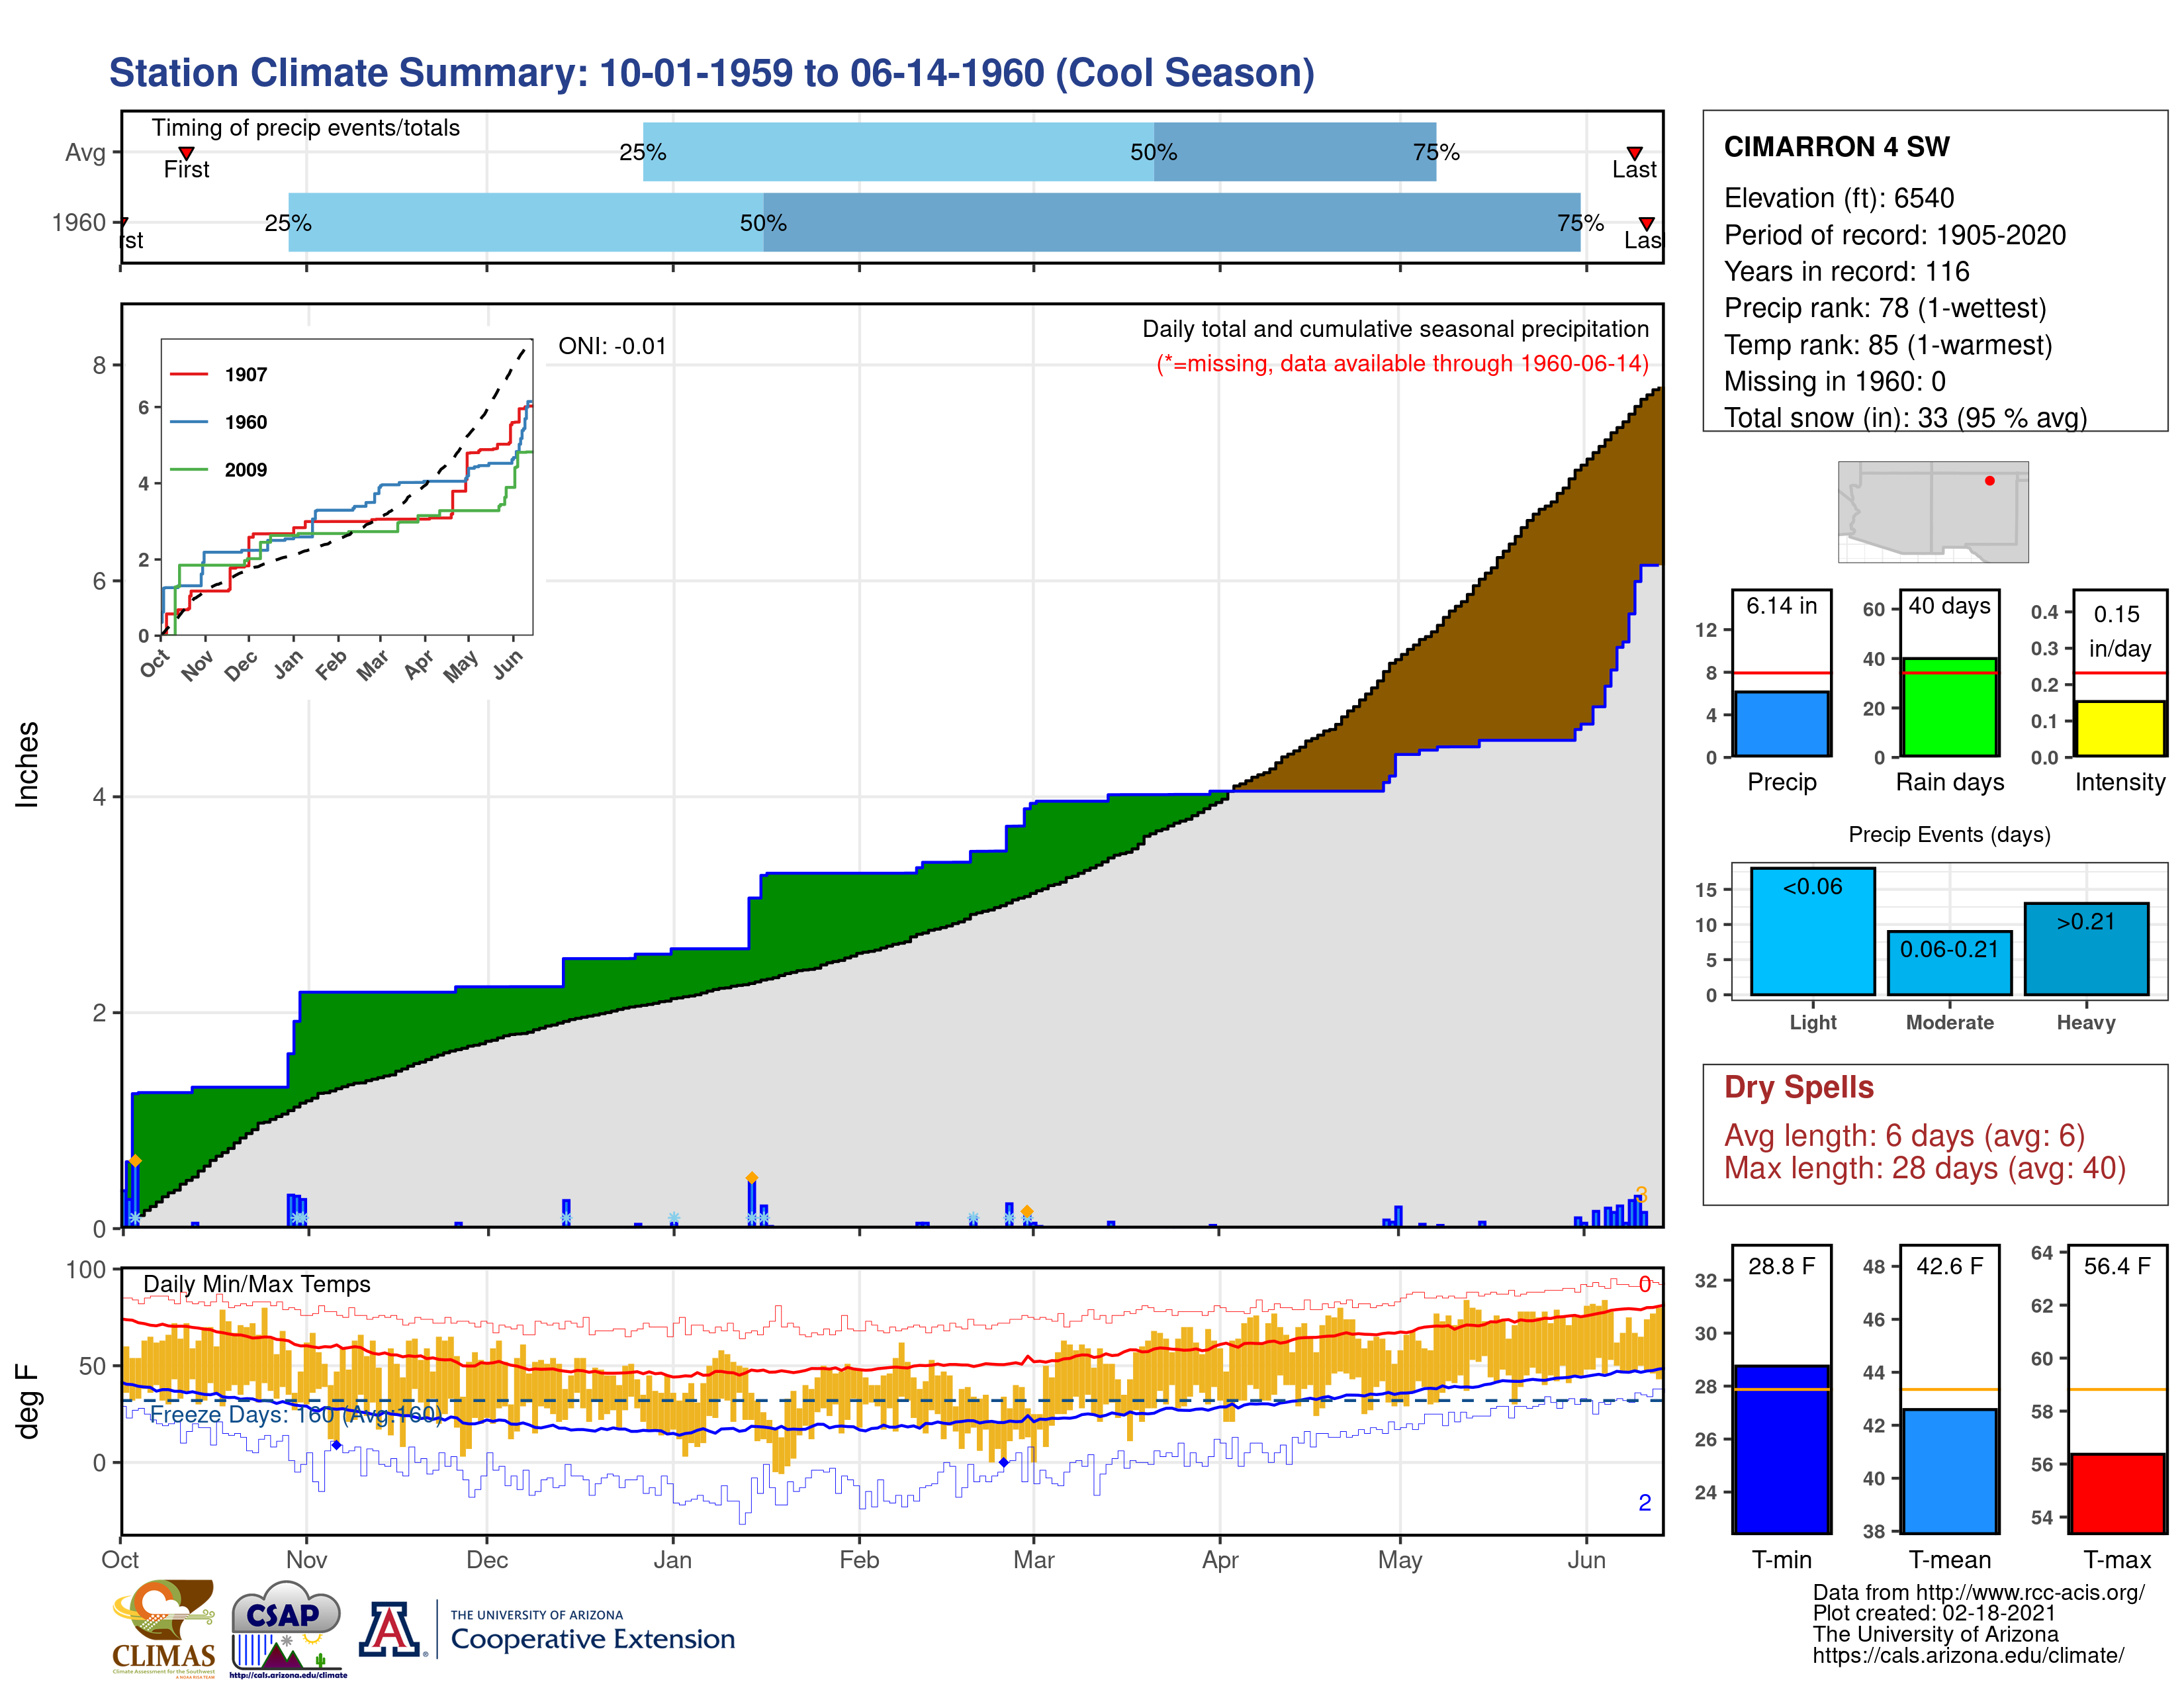Click the 40 days rain days value
This screenshot has width=2184, height=1688.
(x=1949, y=606)
